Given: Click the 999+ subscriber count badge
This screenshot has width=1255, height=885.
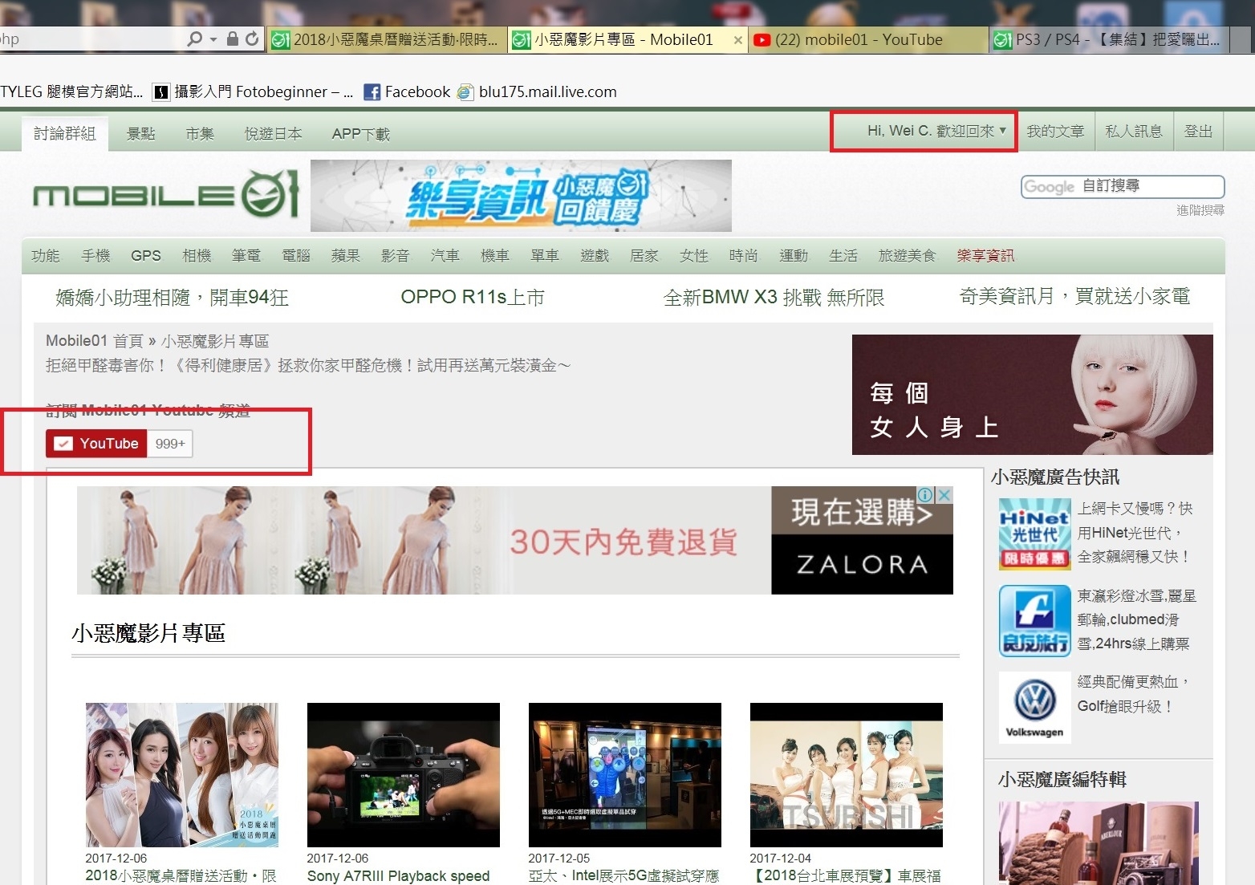Looking at the screenshot, I should [170, 444].
